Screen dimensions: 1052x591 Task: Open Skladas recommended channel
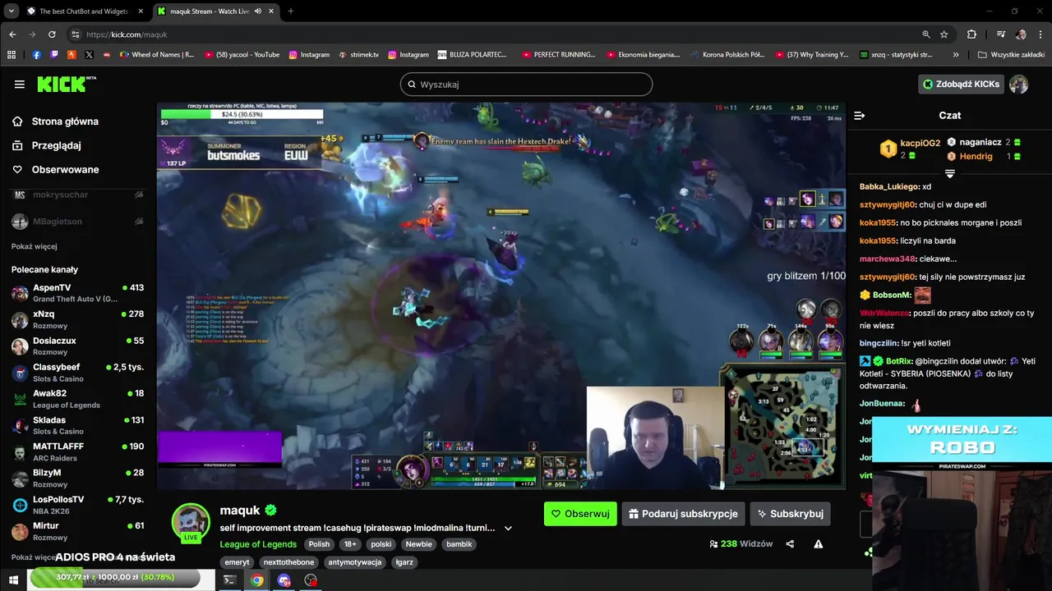click(x=77, y=425)
